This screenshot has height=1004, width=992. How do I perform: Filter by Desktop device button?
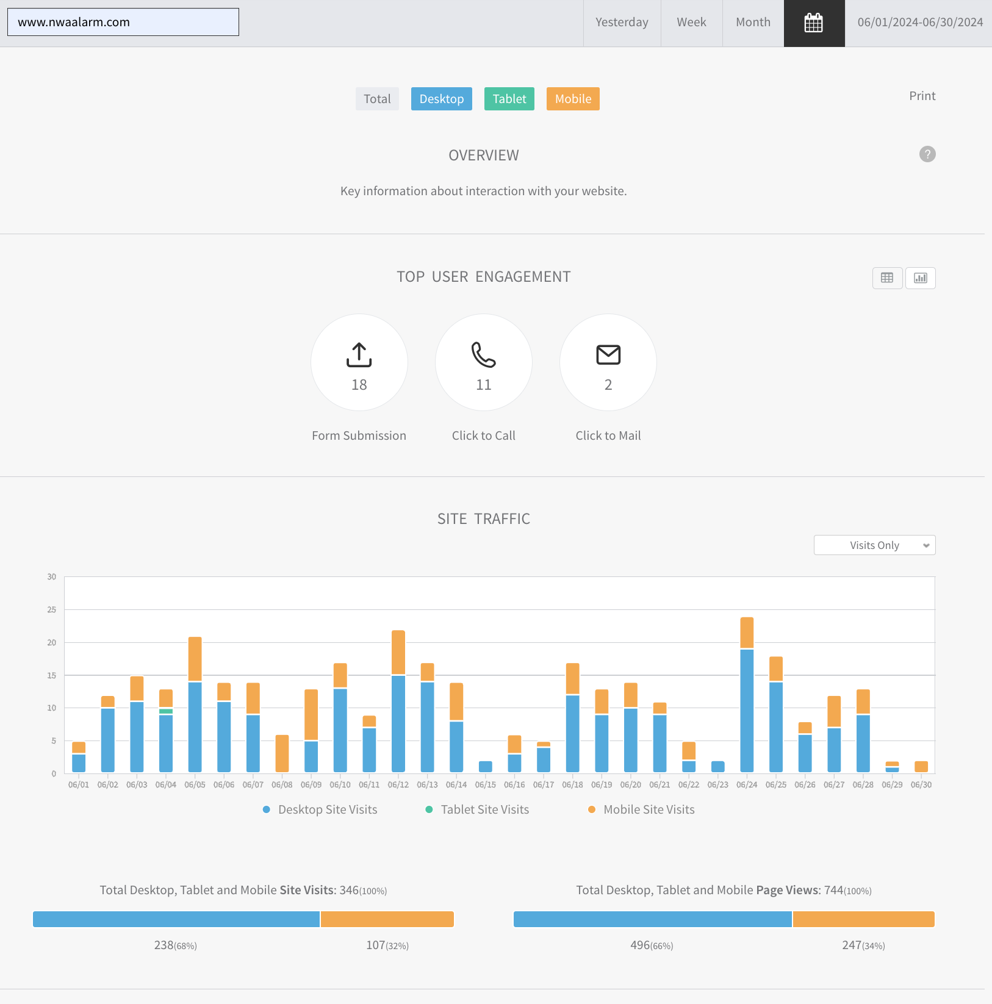pos(442,99)
